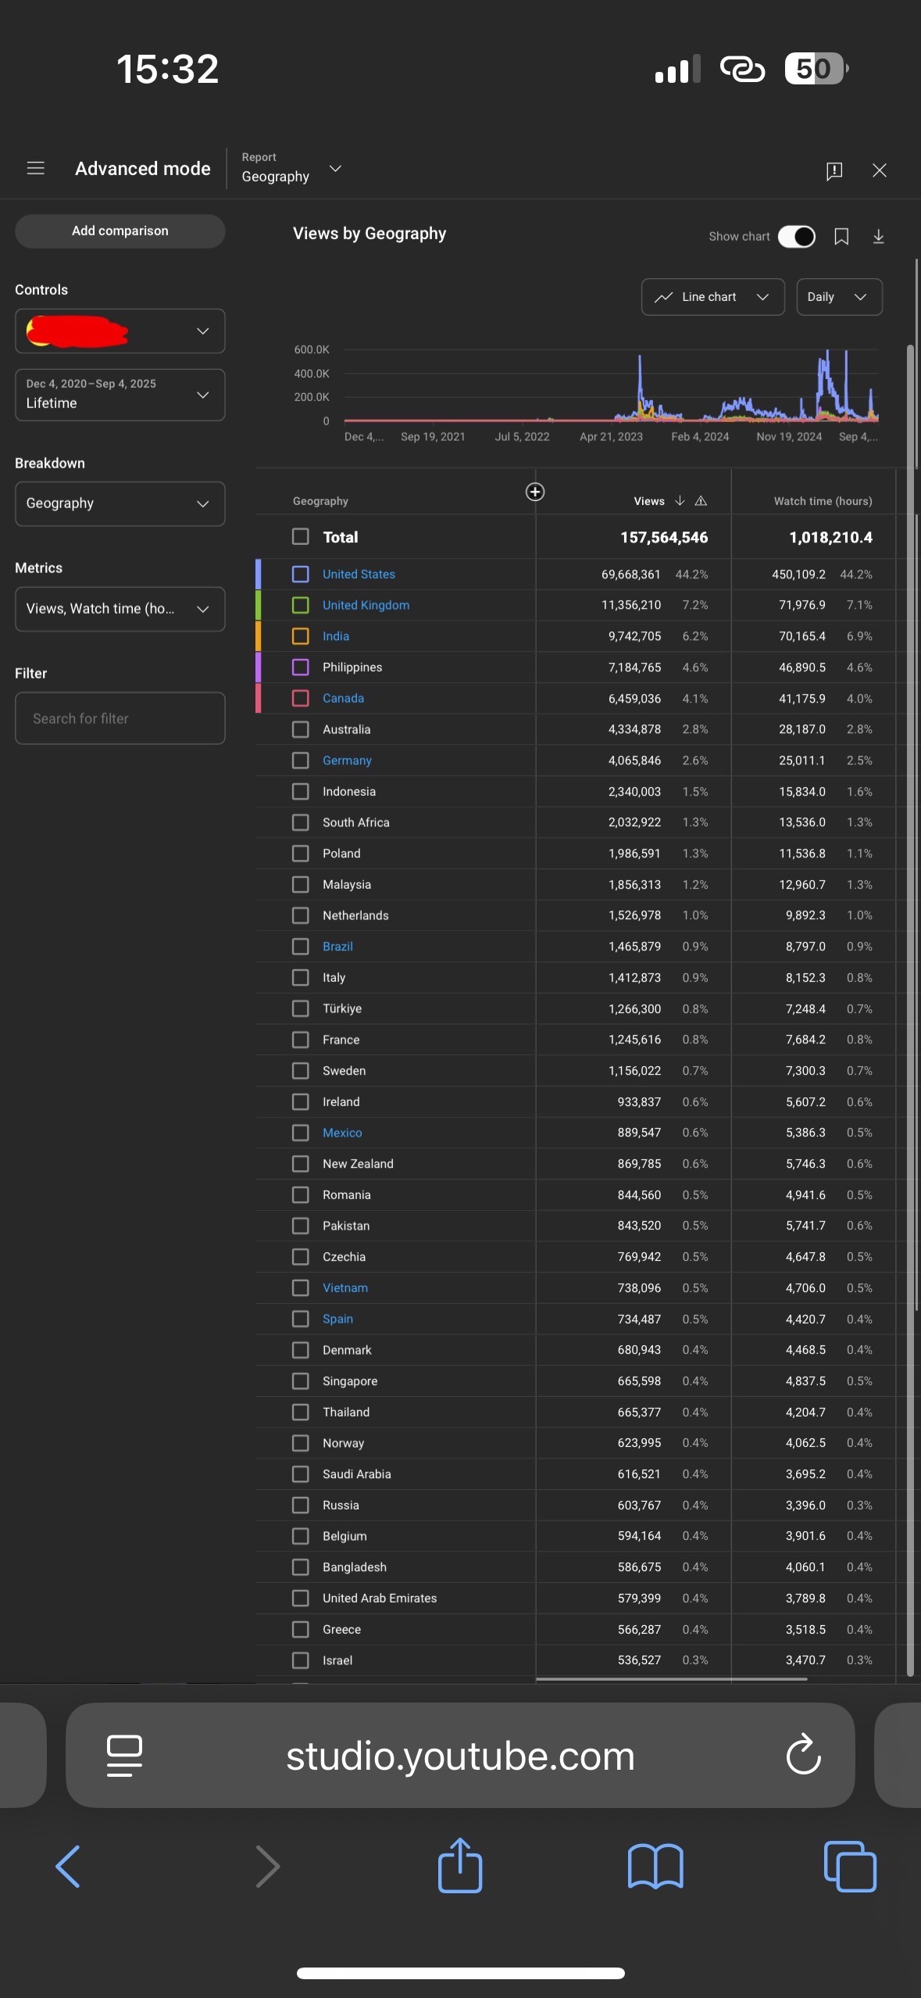Uncheck the United States checkbox
Viewport: 921px width, 1998px height.
301,575
